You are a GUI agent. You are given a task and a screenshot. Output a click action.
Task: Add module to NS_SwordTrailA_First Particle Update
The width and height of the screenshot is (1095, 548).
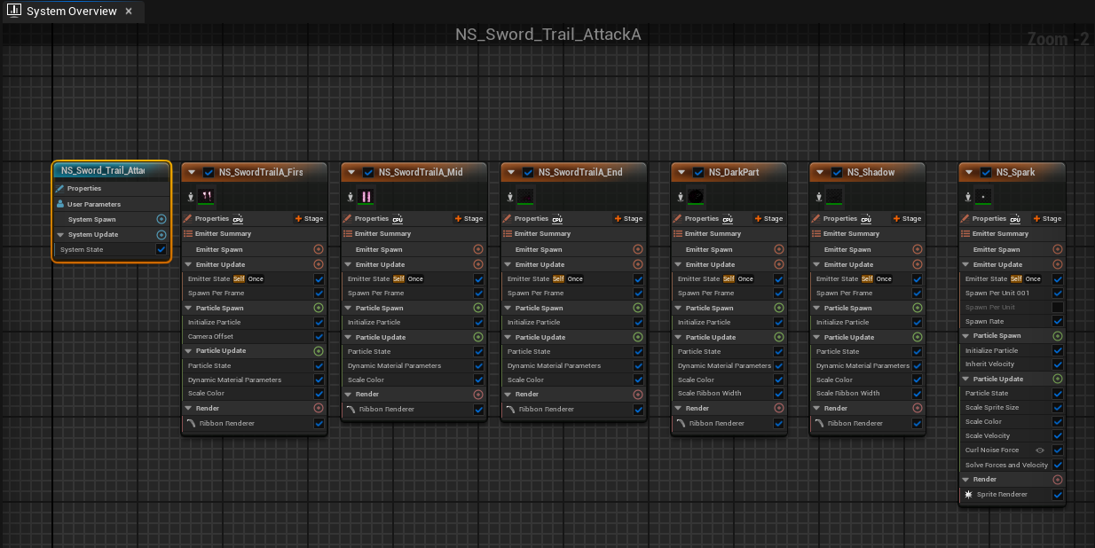(319, 351)
